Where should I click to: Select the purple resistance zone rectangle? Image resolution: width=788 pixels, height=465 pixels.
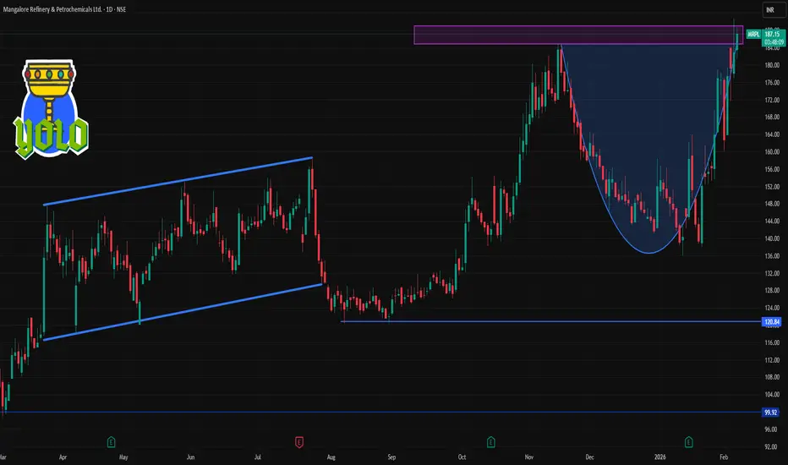point(578,36)
